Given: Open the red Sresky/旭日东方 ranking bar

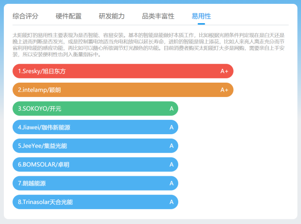Looking at the screenshot, I should click(x=123, y=71).
